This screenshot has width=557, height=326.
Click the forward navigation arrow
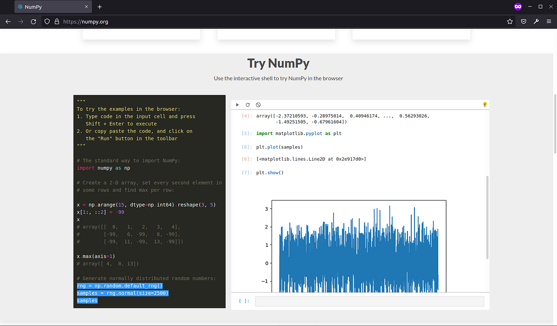20,21
